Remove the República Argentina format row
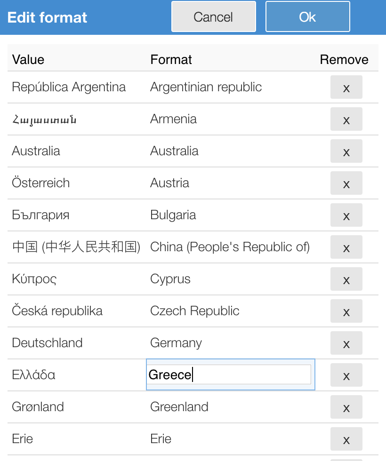Image resolution: width=386 pixels, height=461 pixels. [x=346, y=87]
